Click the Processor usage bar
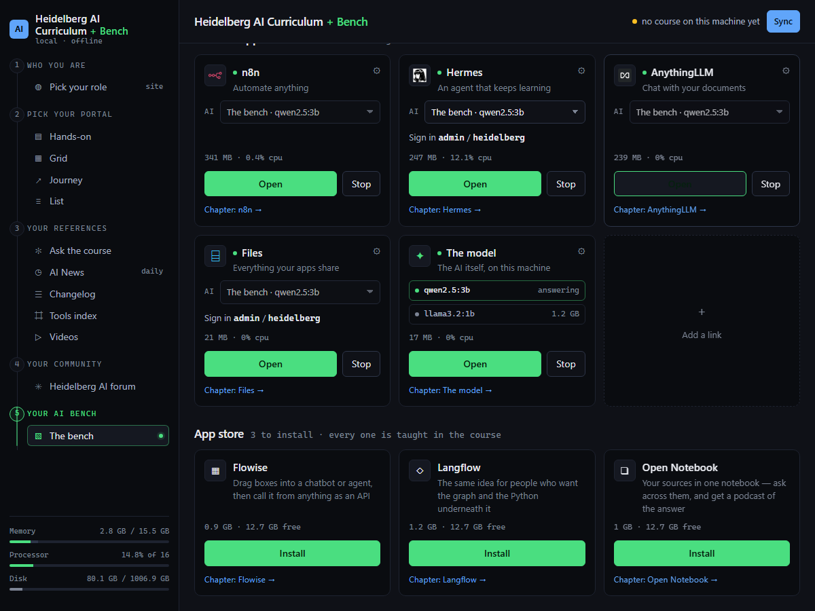The width and height of the screenshot is (815, 611). pyautogui.click(x=89, y=566)
